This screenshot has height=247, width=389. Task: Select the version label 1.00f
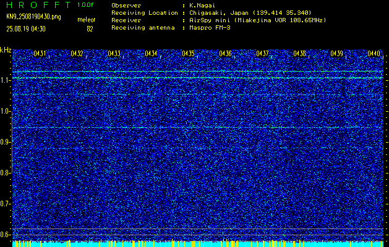pos(85,5)
